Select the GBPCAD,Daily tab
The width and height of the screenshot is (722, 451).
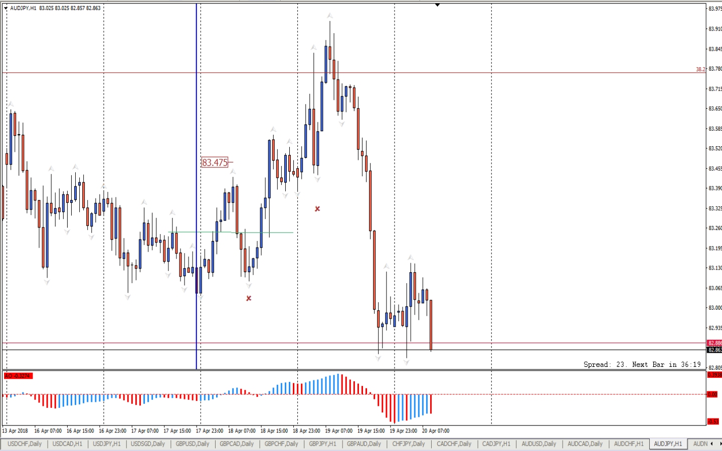coord(237,444)
